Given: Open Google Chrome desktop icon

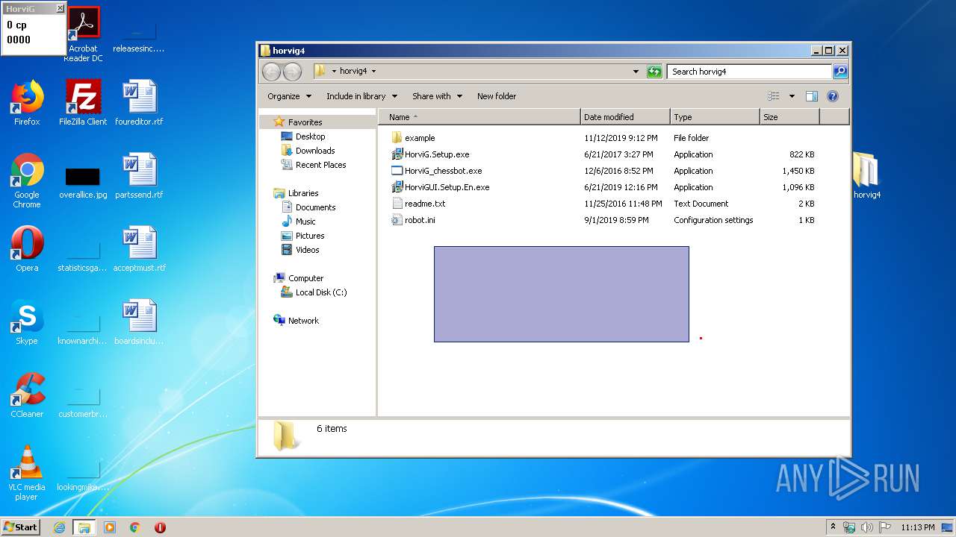Looking at the screenshot, I should pos(27,180).
